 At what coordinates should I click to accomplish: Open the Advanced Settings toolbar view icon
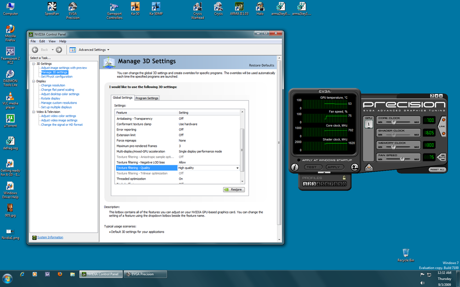73,50
